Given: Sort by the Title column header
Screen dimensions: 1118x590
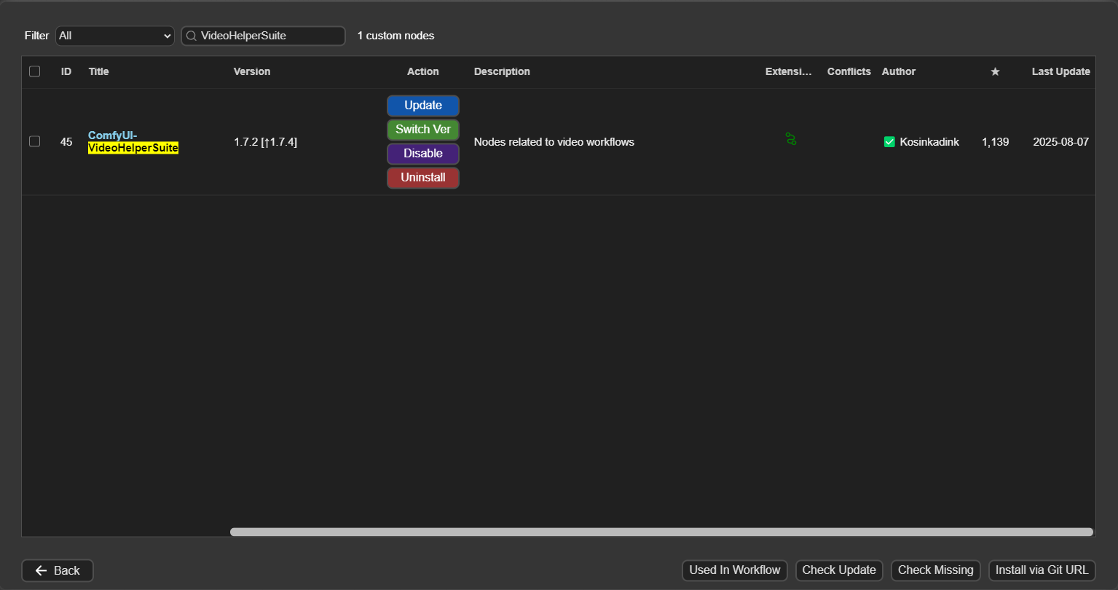Looking at the screenshot, I should [99, 71].
